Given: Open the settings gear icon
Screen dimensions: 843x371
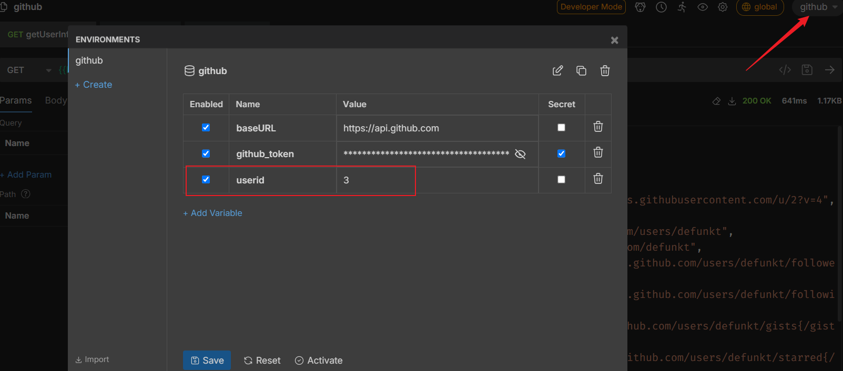Looking at the screenshot, I should coord(723,7).
